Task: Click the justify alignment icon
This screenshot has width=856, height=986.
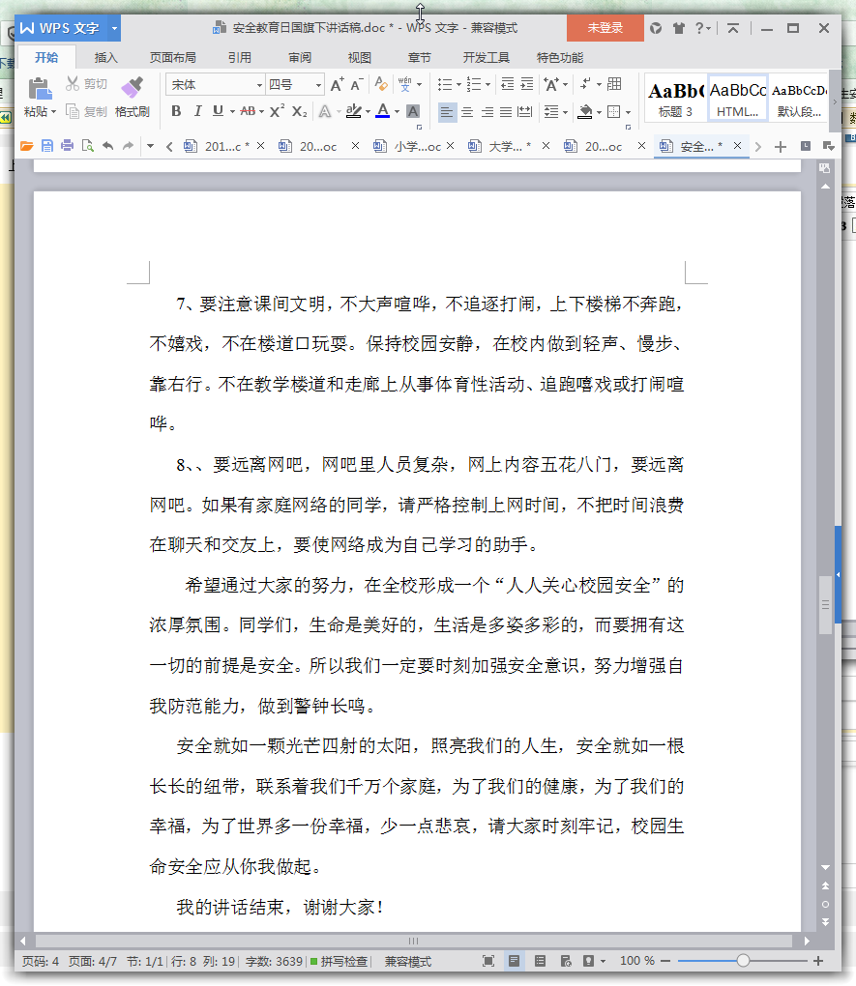Action: [506, 112]
